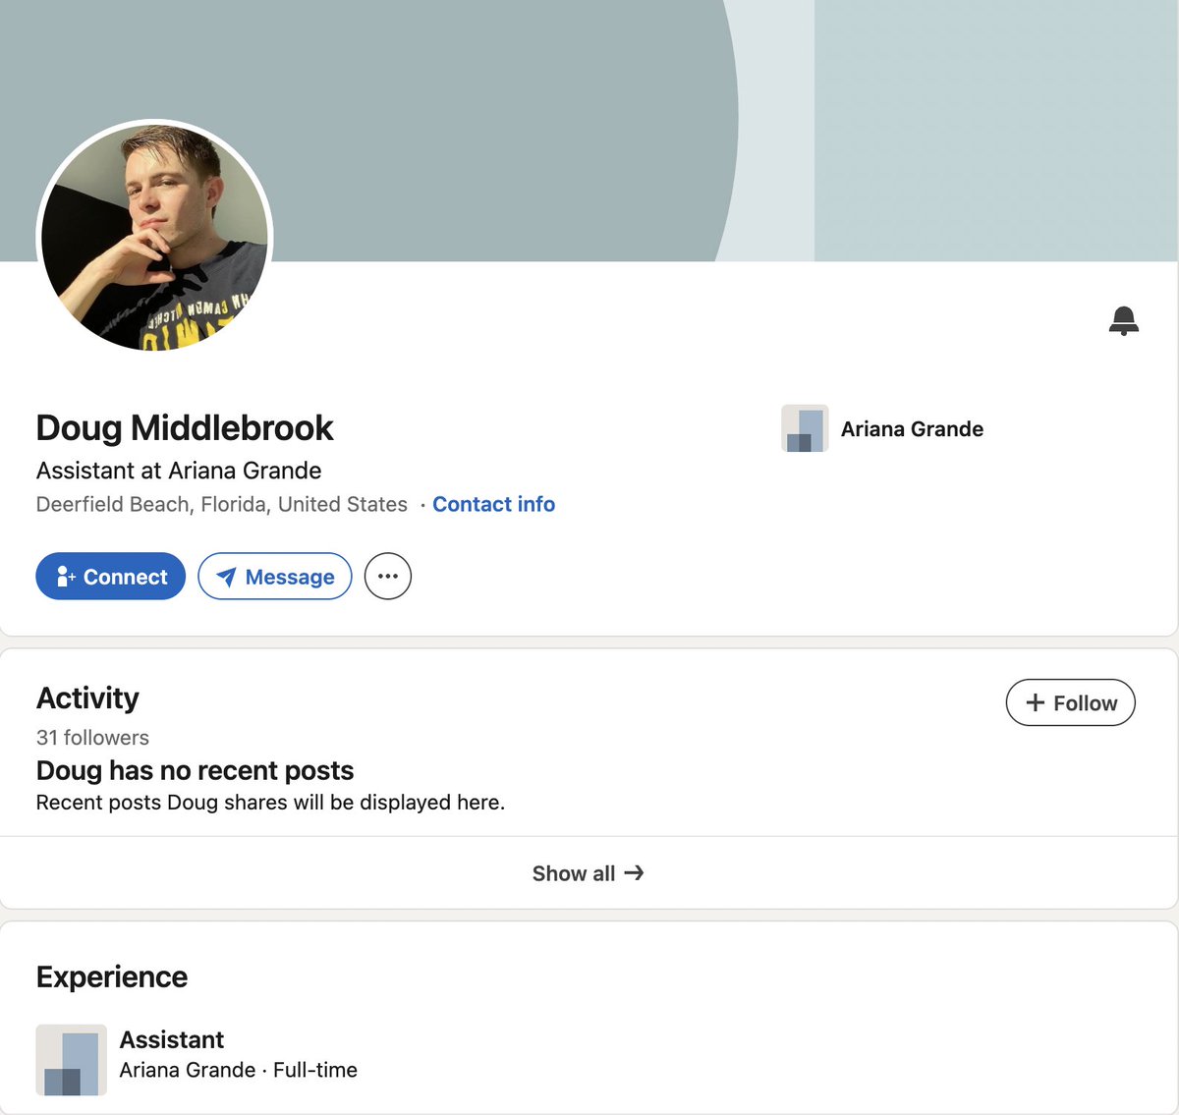Send a message with the Message button

(x=275, y=577)
